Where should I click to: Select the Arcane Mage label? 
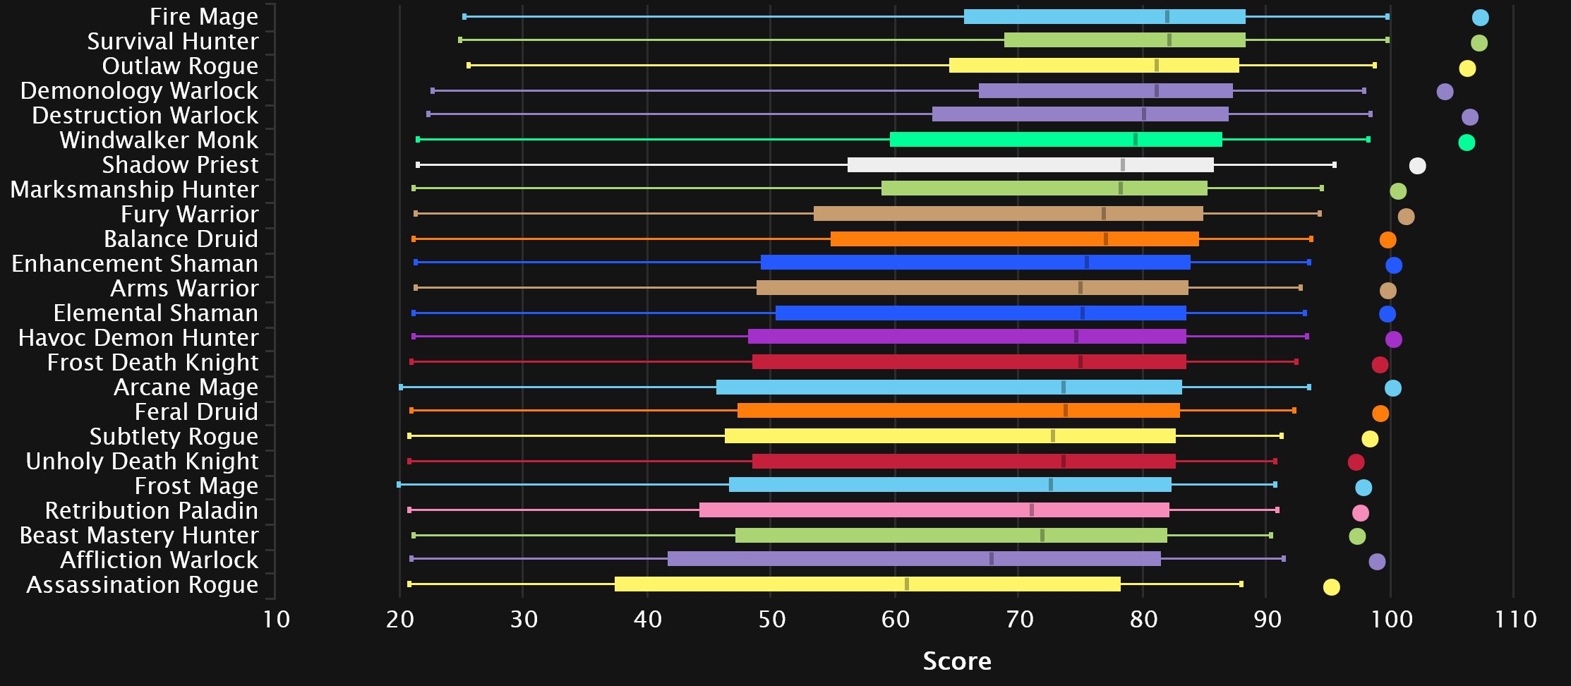[x=186, y=387]
